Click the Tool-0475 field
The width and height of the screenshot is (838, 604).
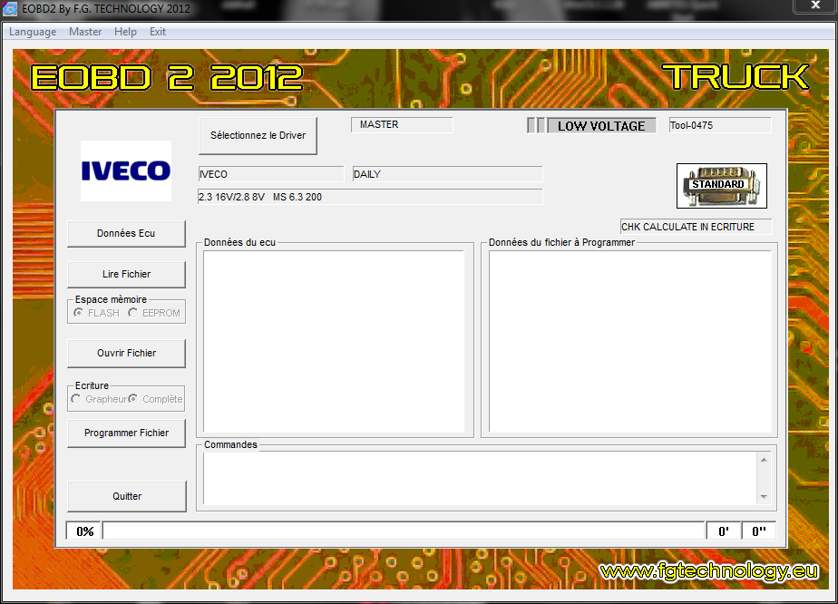pos(720,126)
